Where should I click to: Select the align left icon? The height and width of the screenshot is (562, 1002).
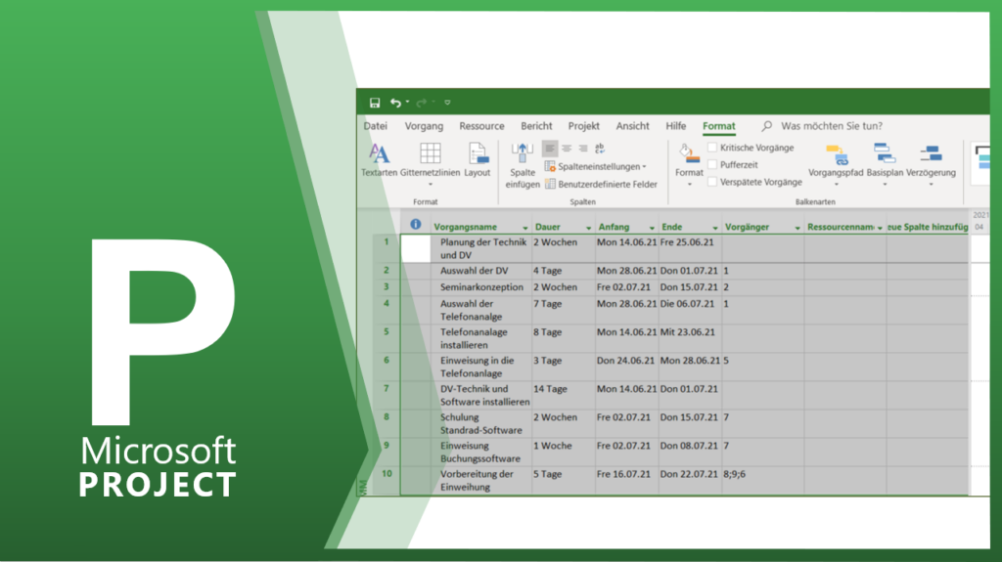(x=550, y=149)
